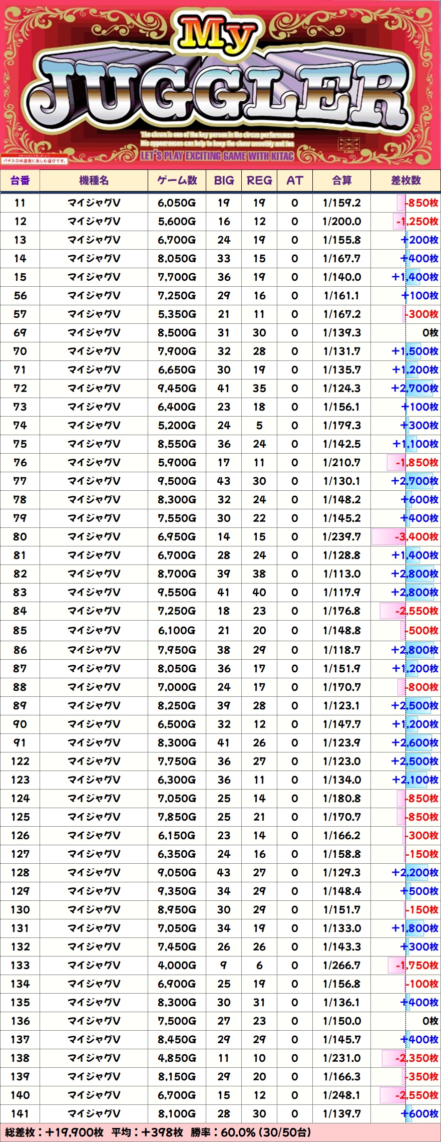Click the +1,500枚 value in row 70
The image size is (441, 1142).
pyautogui.click(x=415, y=351)
